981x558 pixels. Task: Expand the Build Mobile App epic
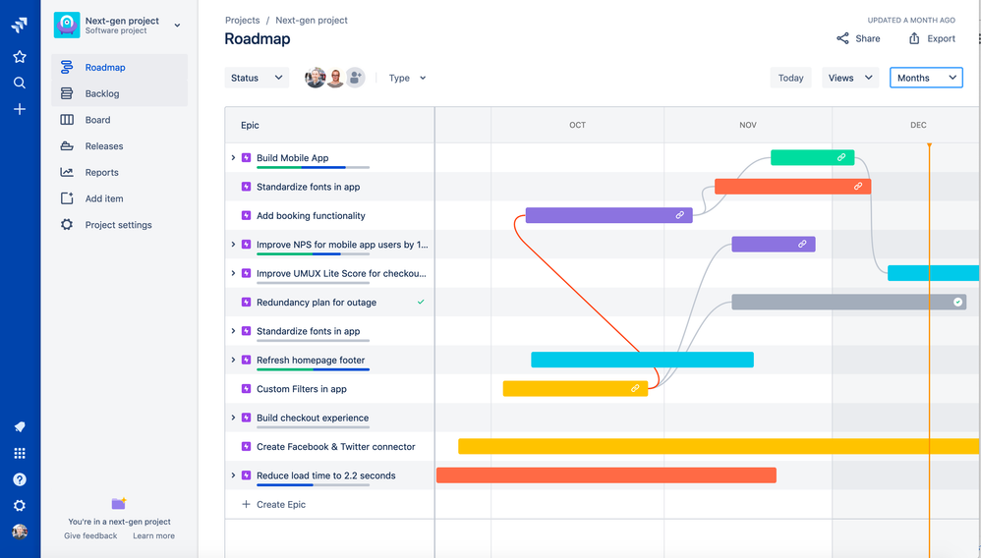click(x=233, y=157)
